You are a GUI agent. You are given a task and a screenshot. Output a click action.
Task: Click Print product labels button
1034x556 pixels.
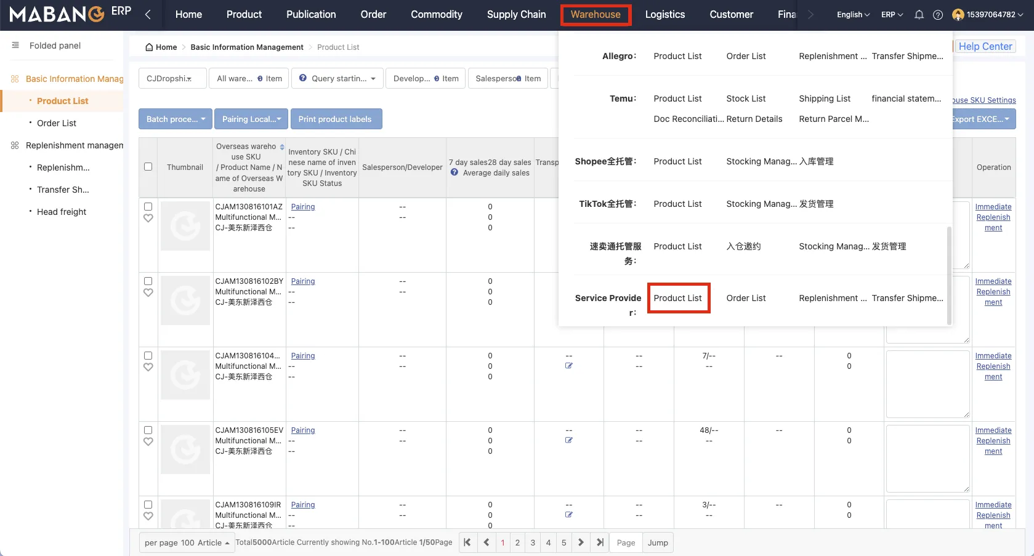336,119
